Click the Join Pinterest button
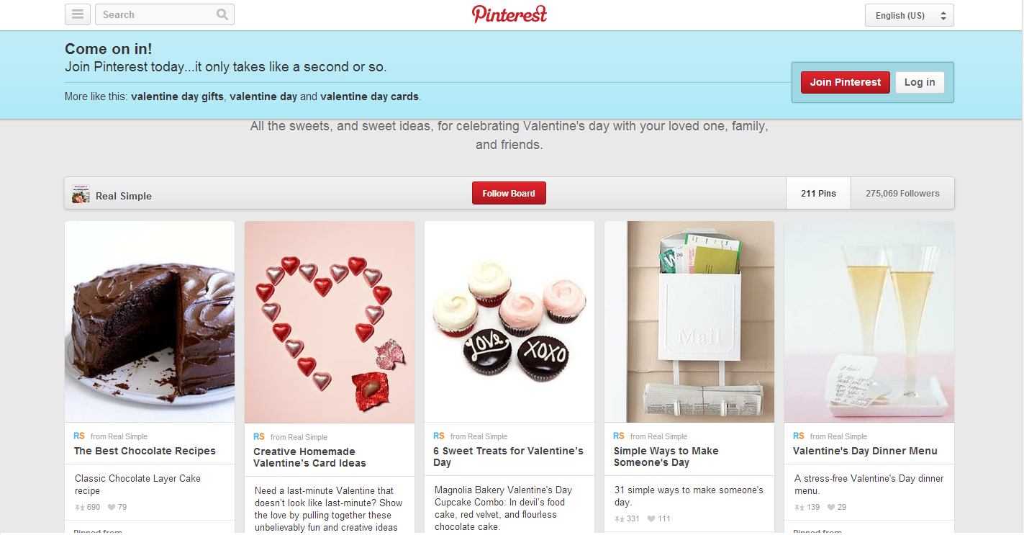Viewport: 1024px width, 535px height. pos(846,82)
